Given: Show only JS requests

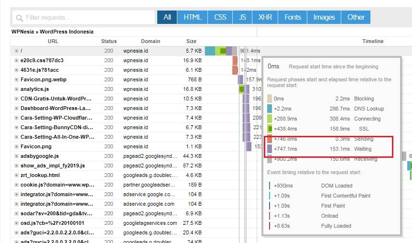Looking at the screenshot, I should tap(242, 17).
